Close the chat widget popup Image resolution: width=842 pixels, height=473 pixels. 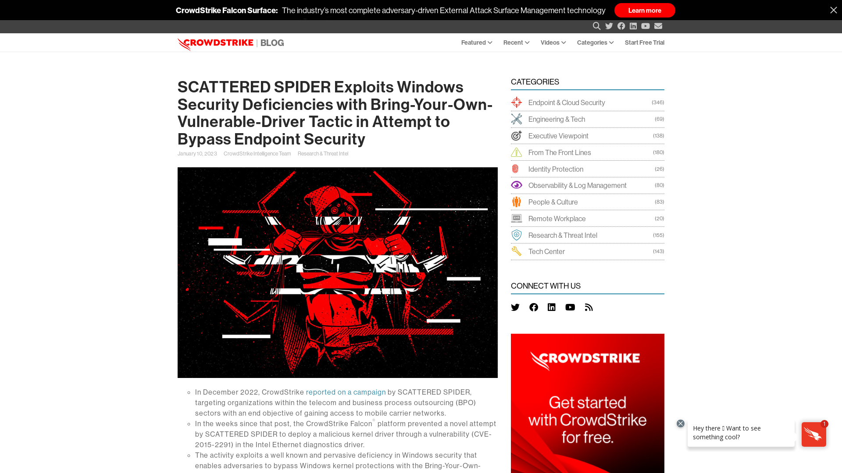click(681, 424)
